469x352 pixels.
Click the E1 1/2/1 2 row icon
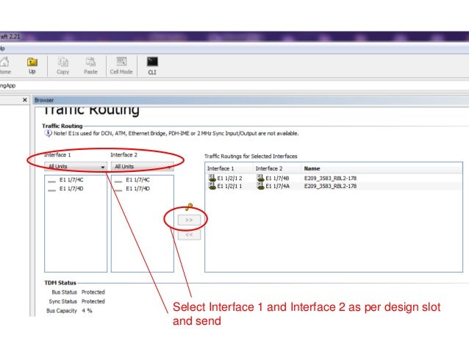pyautogui.click(x=212, y=178)
